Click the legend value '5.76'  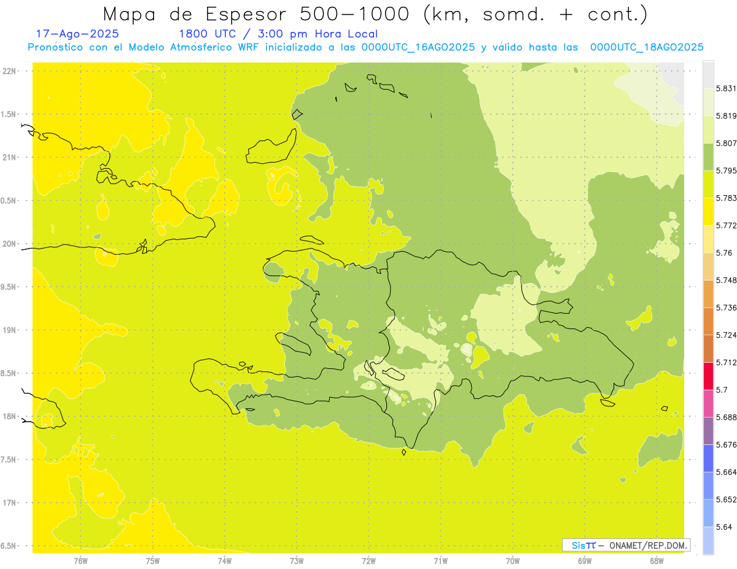(724, 253)
